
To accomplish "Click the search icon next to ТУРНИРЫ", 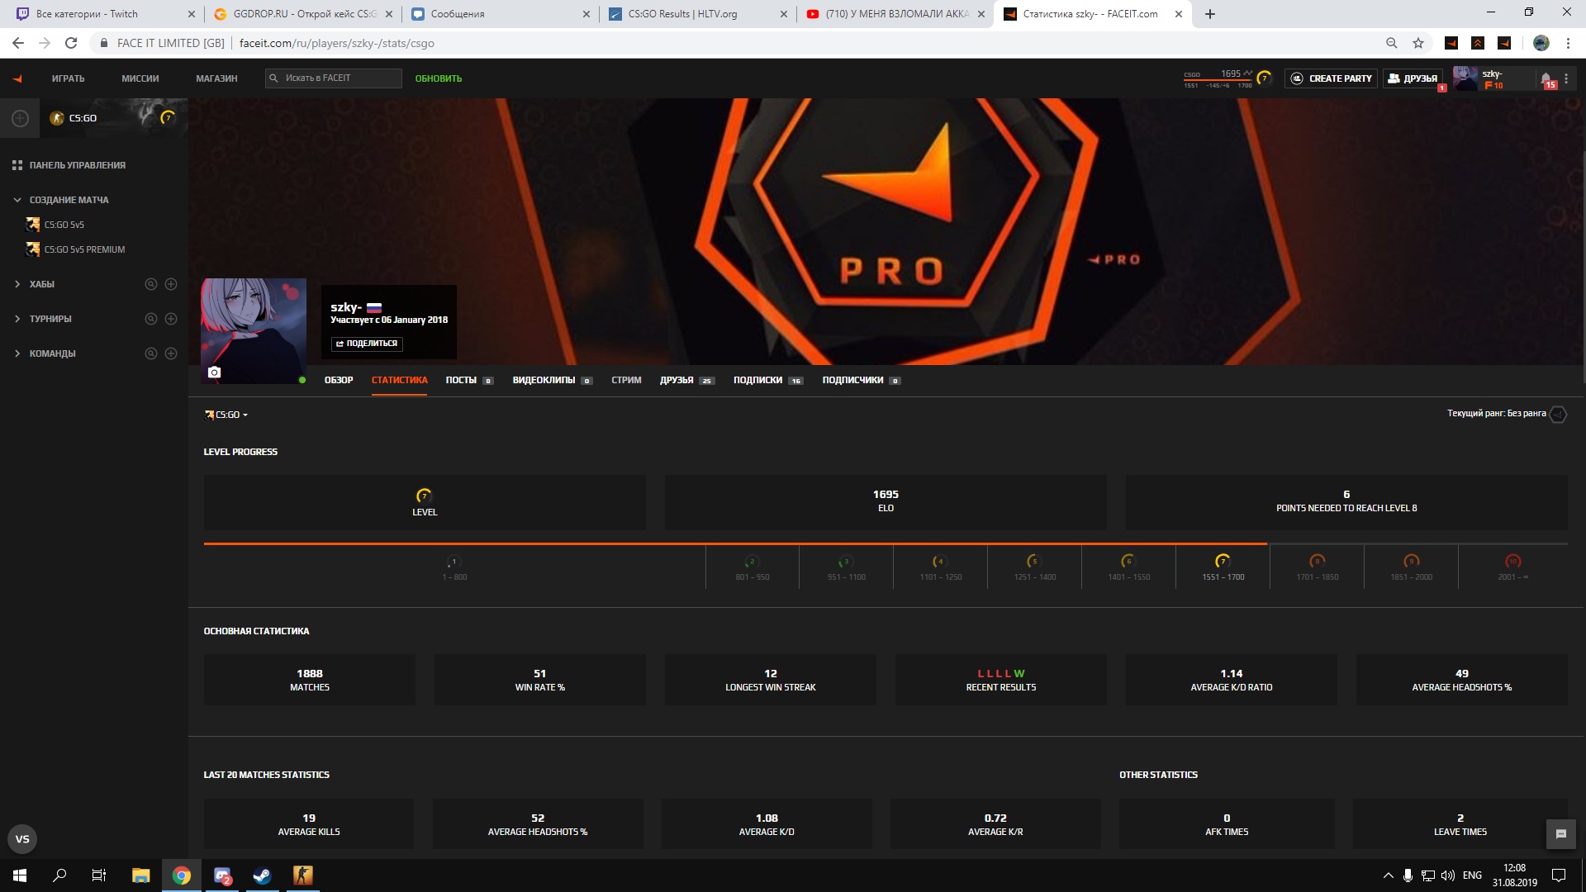I will point(151,319).
